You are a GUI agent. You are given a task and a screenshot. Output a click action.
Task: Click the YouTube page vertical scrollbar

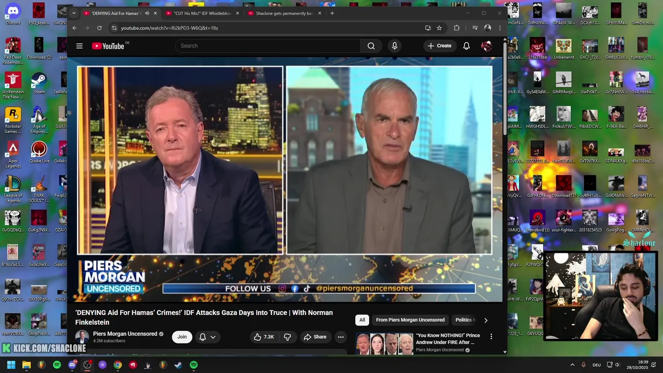[505, 88]
